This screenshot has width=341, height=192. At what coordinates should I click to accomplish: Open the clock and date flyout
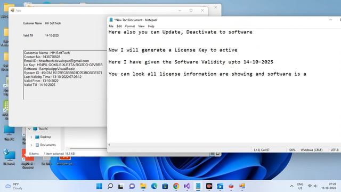[x=329, y=186]
